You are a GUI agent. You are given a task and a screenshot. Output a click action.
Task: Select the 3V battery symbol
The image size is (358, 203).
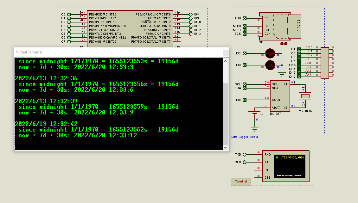[x=255, y=113]
